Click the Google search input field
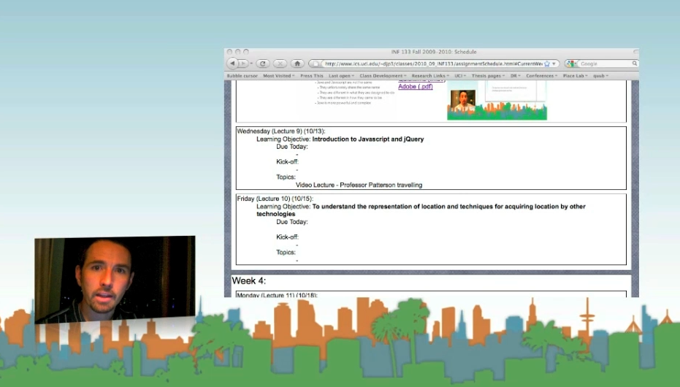Image resolution: width=680 pixels, height=387 pixels. coord(605,64)
